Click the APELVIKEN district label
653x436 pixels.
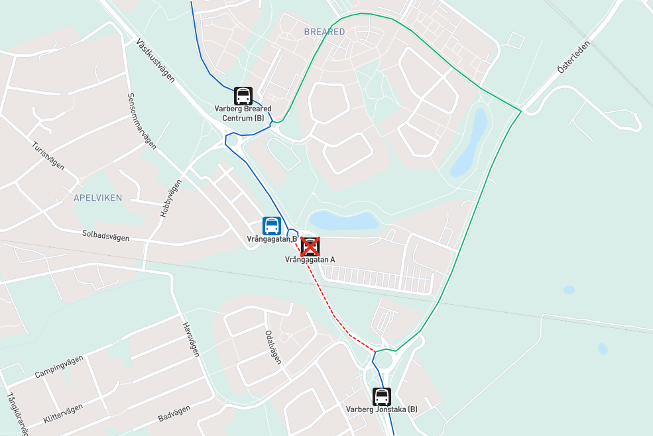(x=98, y=198)
